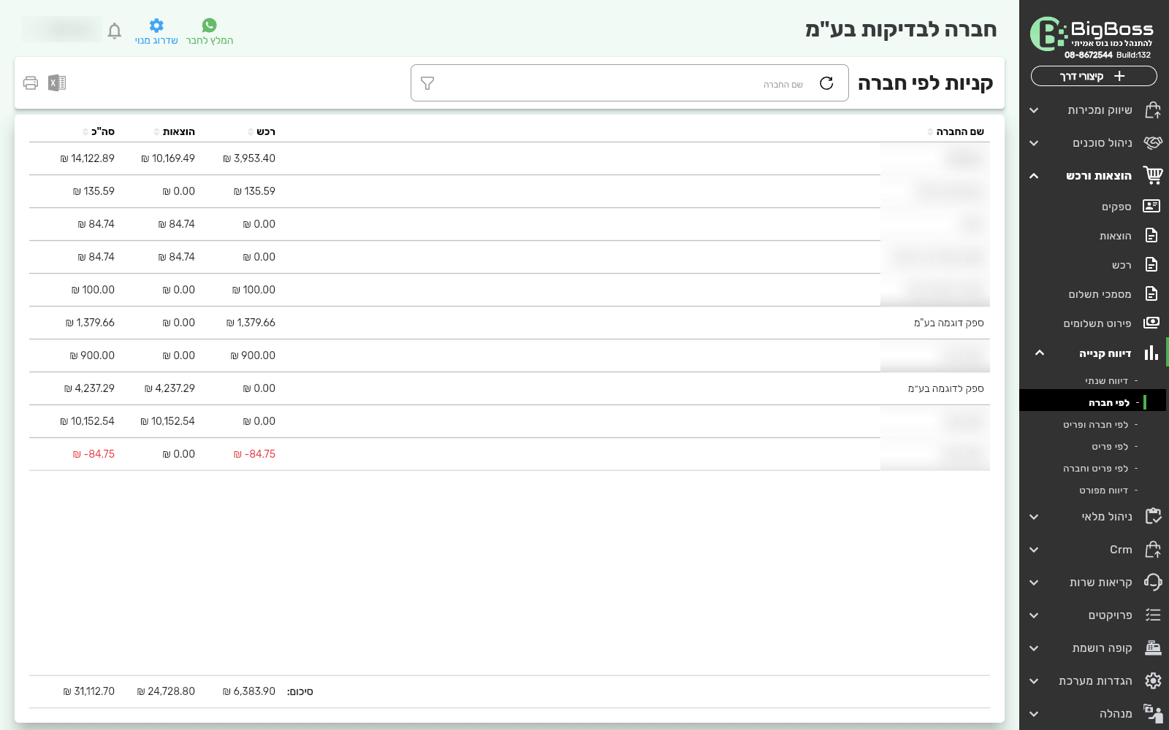Click the דיווח קנייה bar chart icon
This screenshot has height=730, width=1169.
coord(1151,353)
